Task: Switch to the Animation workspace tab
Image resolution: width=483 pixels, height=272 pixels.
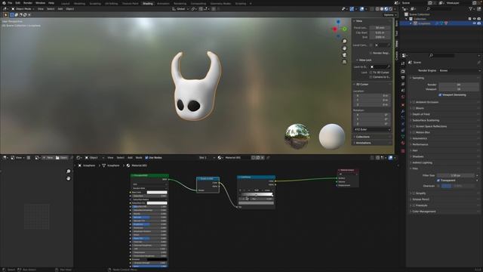Action: (x=163, y=4)
